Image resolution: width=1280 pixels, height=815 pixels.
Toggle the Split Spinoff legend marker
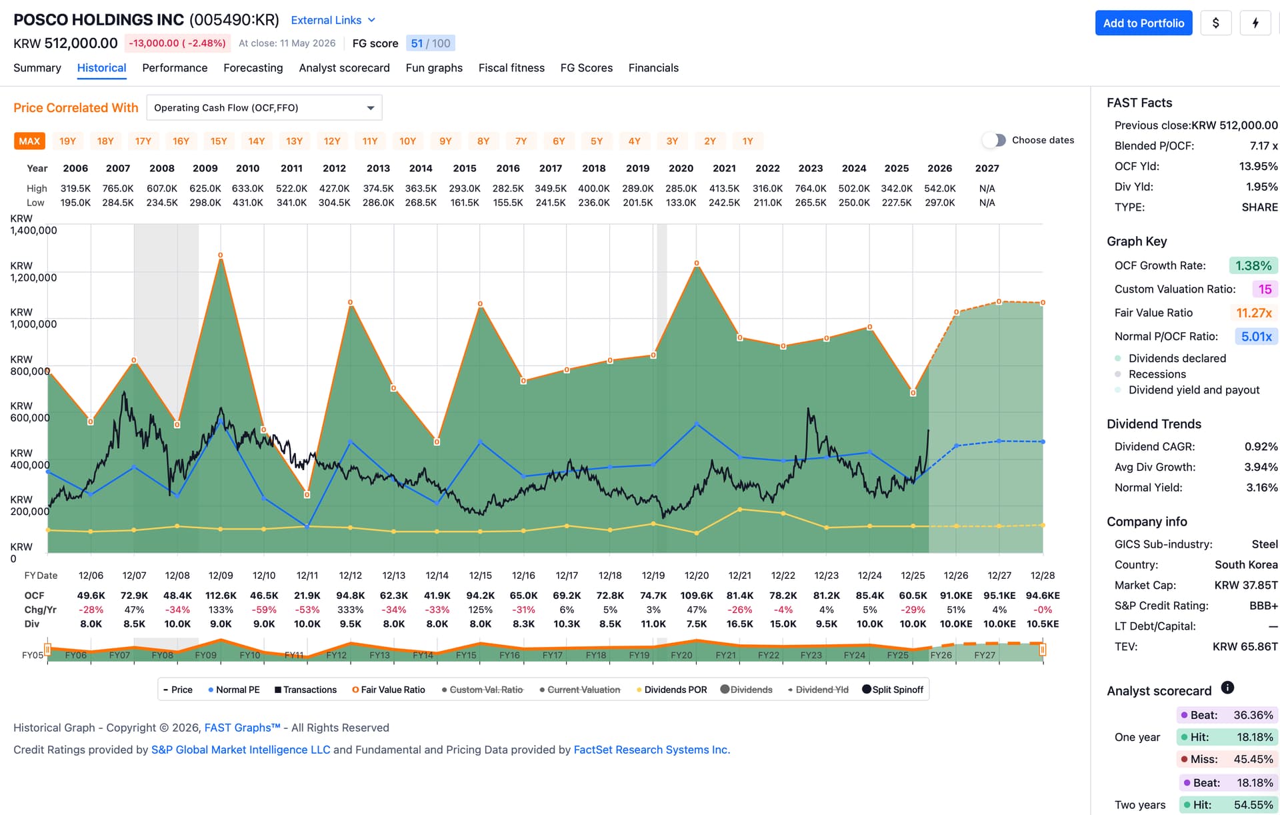point(867,690)
